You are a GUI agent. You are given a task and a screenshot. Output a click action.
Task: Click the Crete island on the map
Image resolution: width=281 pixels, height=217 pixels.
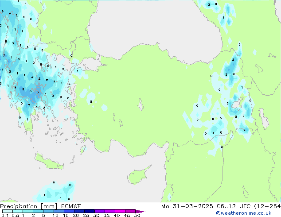pyautogui.click(x=49, y=162)
